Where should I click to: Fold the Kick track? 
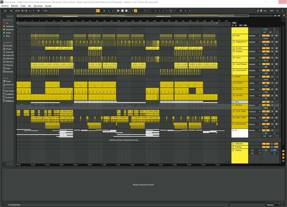234,35
